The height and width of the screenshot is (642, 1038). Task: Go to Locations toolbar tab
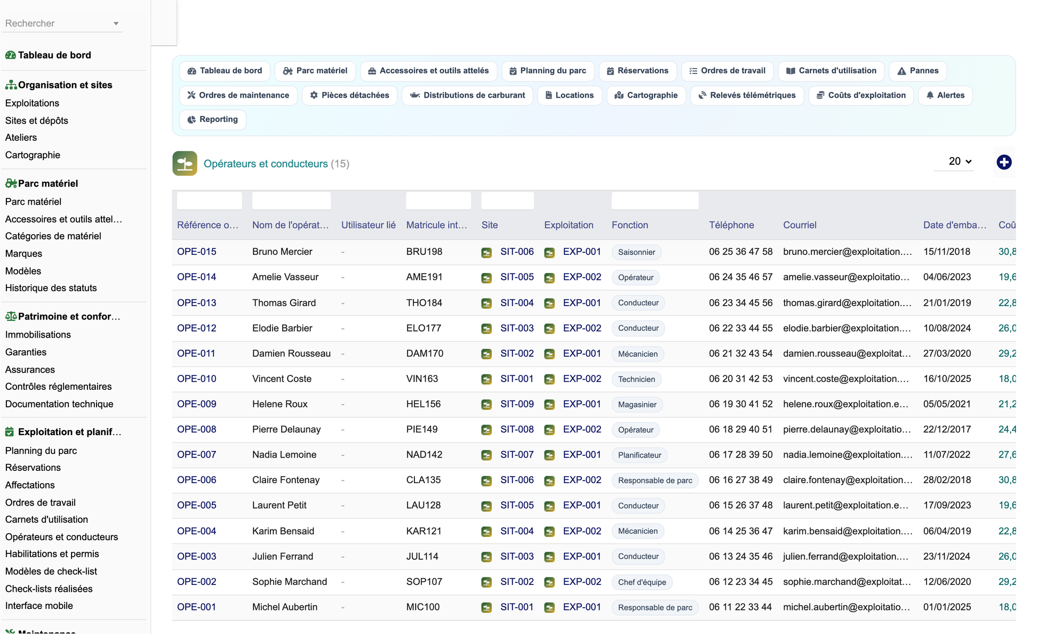[569, 95]
